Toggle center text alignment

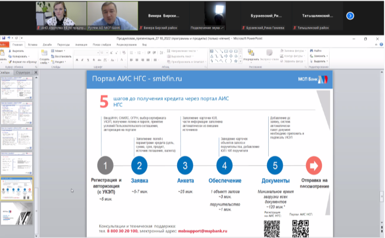(x=137, y=60)
